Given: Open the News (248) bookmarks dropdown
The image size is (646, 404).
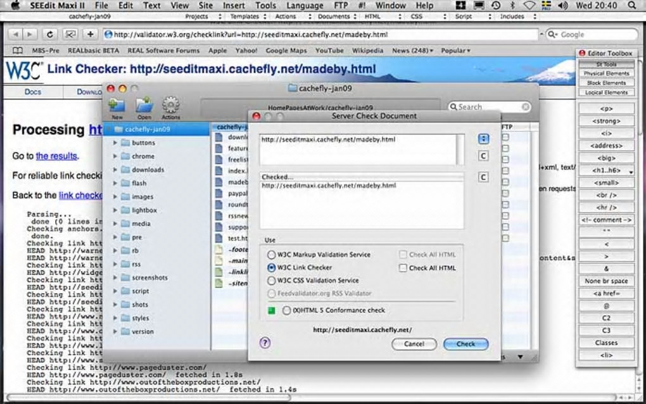Looking at the screenshot, I should pyautogui.click(x=412, y=51).
